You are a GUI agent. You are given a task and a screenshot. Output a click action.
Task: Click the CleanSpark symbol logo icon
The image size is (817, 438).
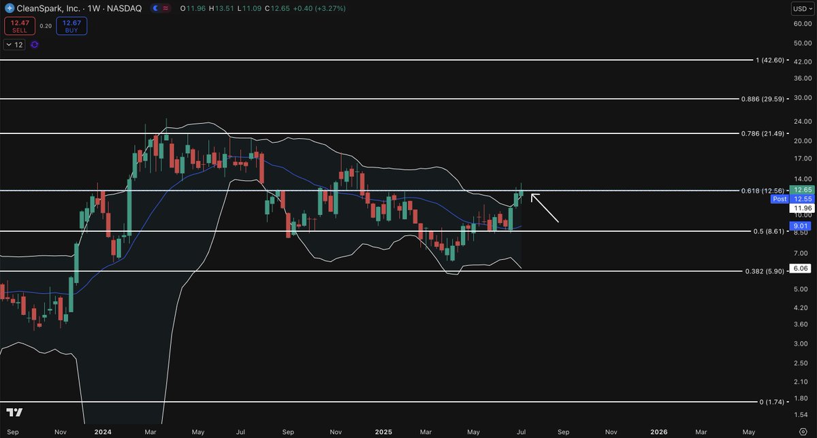9,8
